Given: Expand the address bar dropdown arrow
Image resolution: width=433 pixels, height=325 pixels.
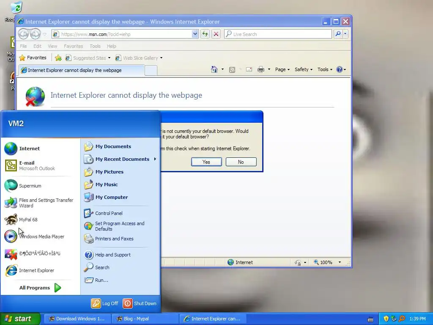Looking at the screenshot, I should pos(195,34).
